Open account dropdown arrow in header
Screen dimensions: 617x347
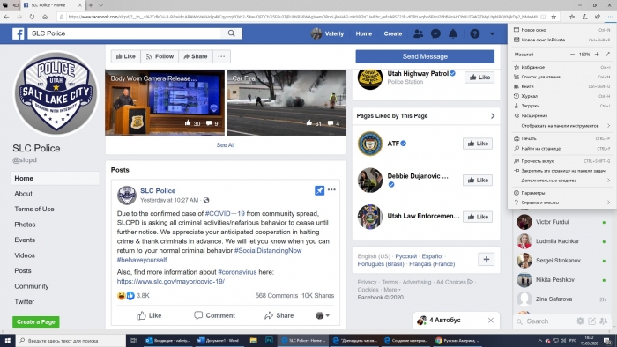[492, 33]
